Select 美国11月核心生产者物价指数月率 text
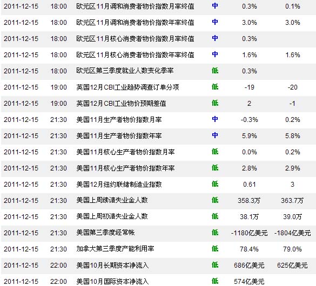Screen dimensions: 316x286 [125, 152]
